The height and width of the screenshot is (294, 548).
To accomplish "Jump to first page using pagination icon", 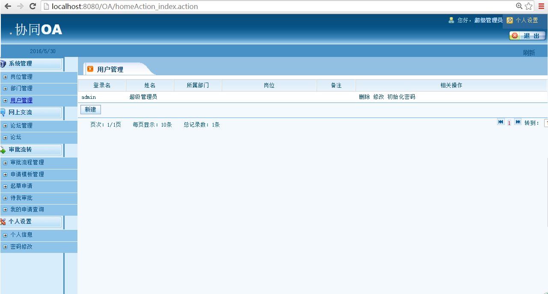I will pyautogui.click(x=501, y=122).
